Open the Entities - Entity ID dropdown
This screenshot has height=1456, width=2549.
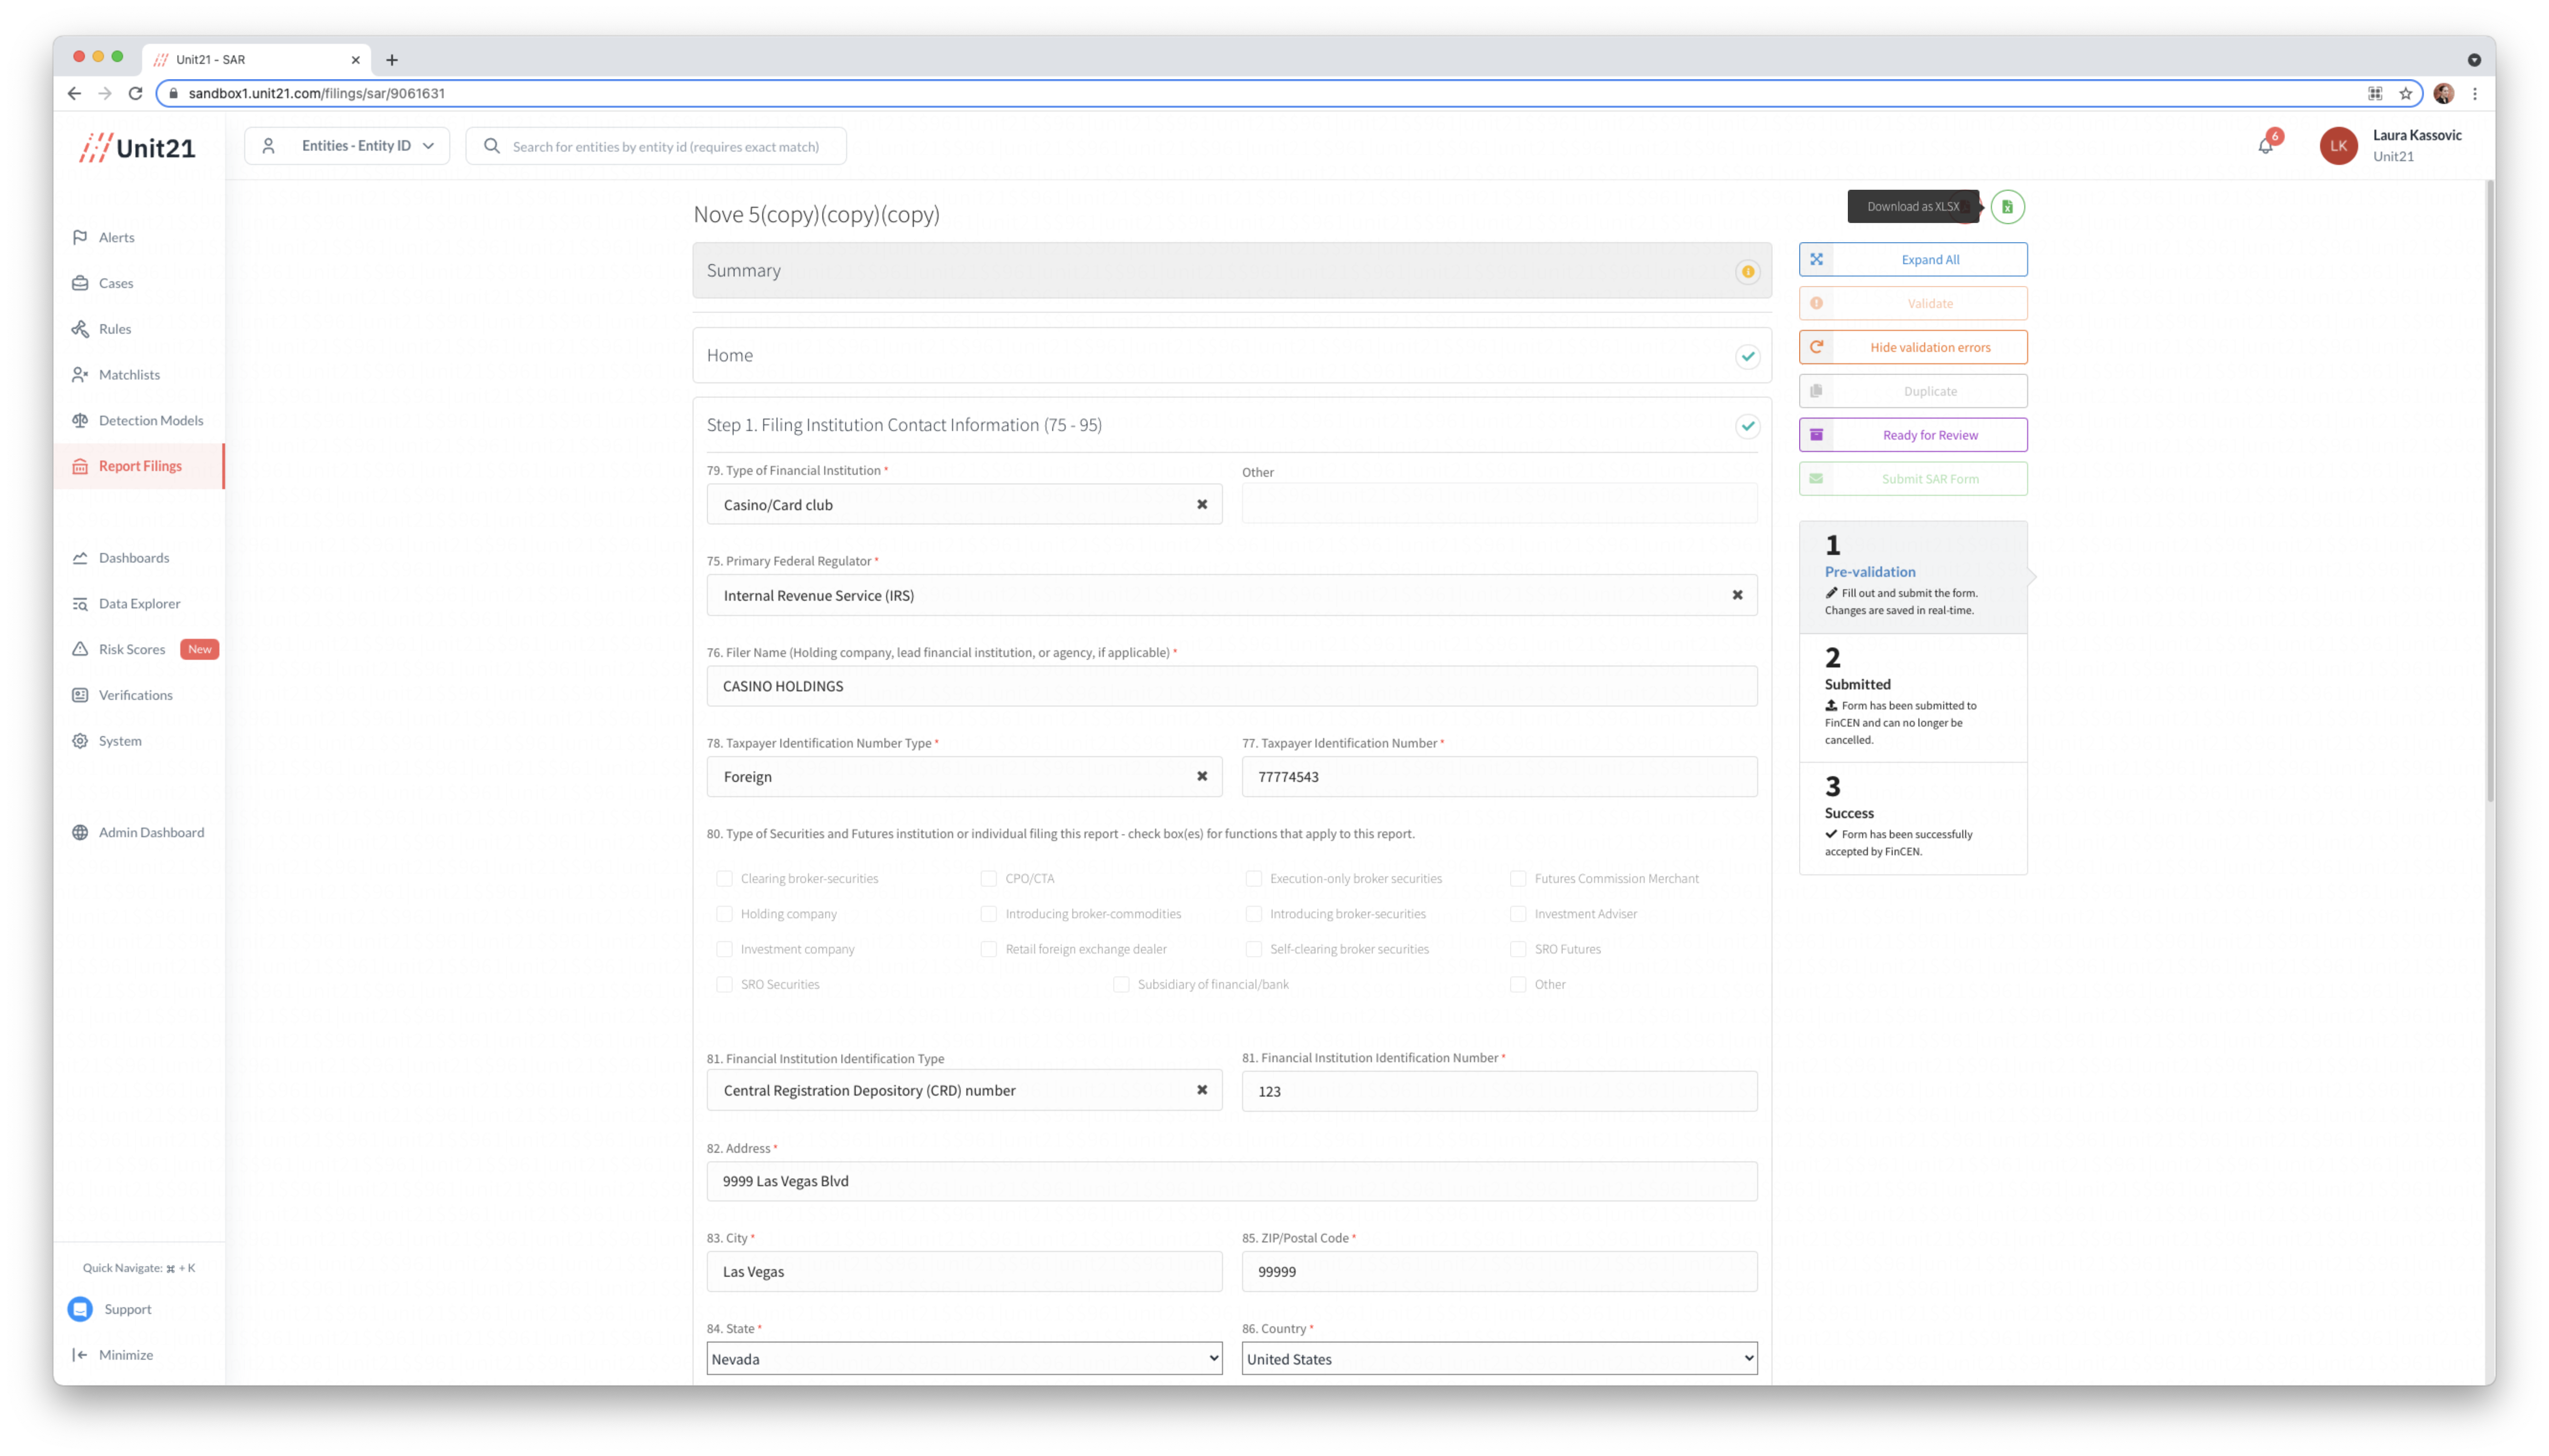pos(347,146)
